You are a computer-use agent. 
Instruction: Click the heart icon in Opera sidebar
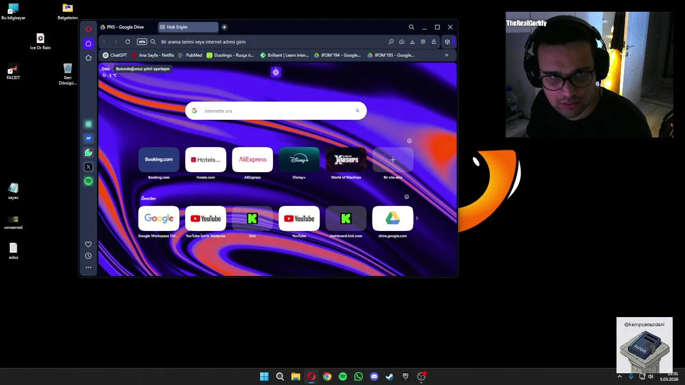tap(88, 244)
